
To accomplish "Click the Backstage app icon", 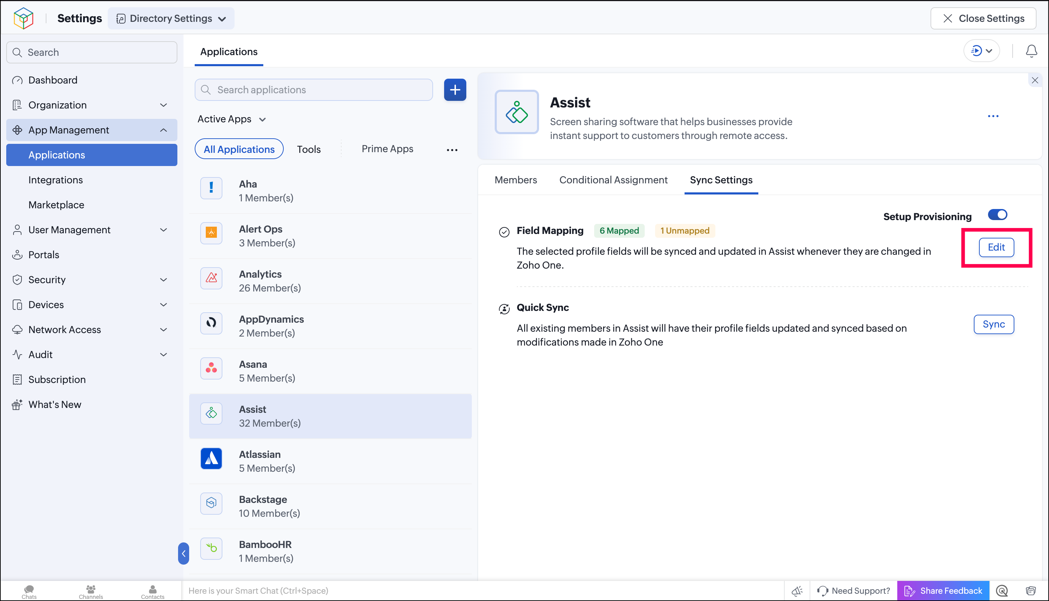I will coord(211,503).
